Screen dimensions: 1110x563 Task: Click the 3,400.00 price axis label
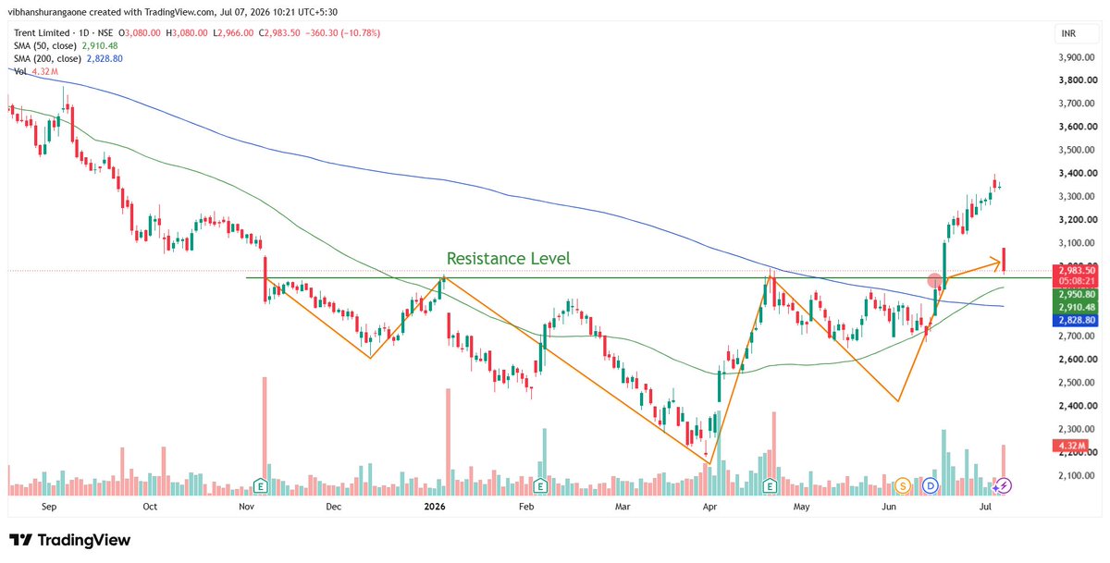pos(1079,173)
